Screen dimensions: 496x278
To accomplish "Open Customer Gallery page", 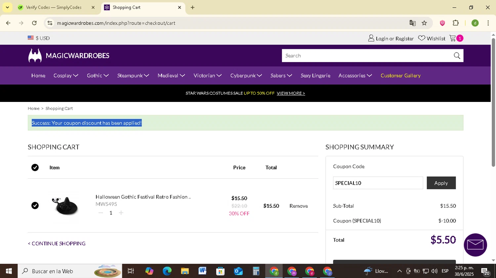I will point(400,76).
